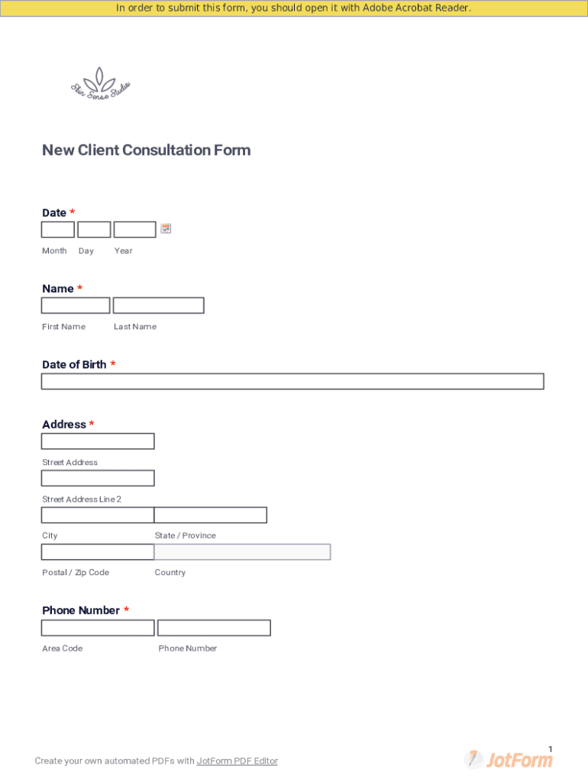
Task: Click the Adobe Acrobat Reader notice banner
Action: [x=294, y=8]
